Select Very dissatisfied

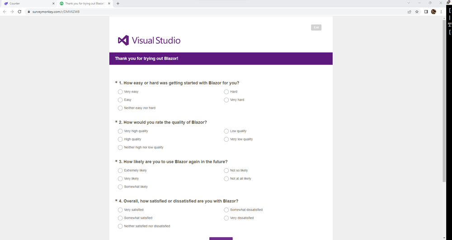pos(226,218)
